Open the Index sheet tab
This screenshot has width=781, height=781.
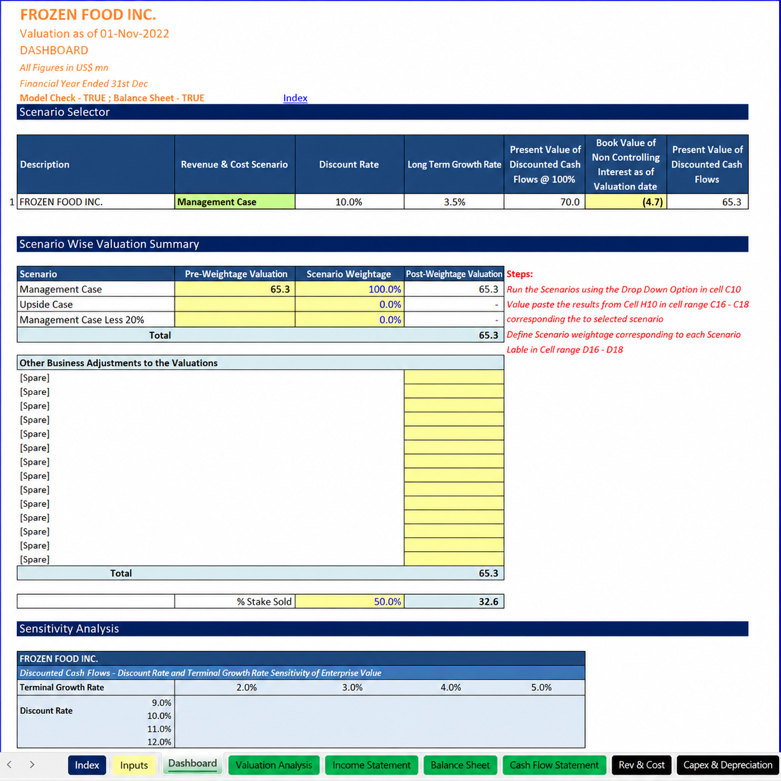(87, 765)
